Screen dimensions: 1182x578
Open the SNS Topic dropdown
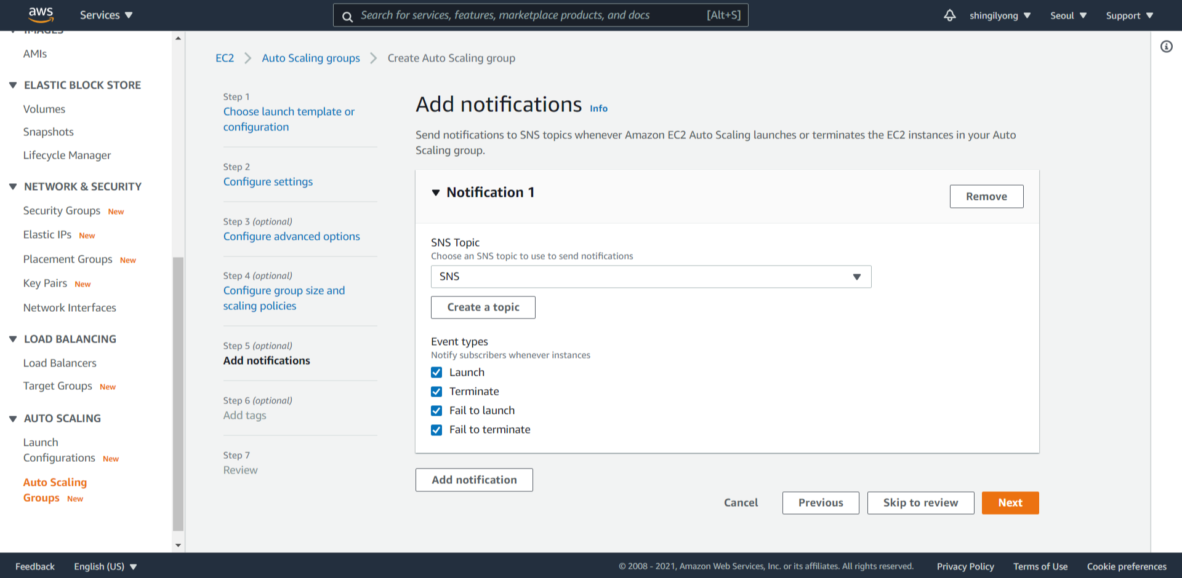point(651,277)
